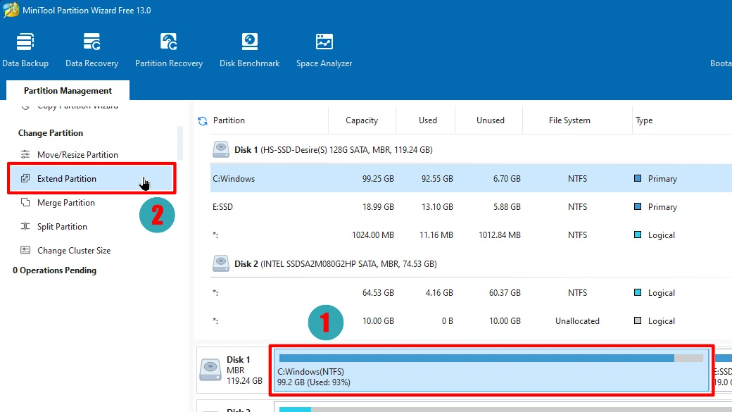Launch Data Recovery from the toolbar
Screen dimensions: 732x412
pyautogui.click(x=91, y=50)
